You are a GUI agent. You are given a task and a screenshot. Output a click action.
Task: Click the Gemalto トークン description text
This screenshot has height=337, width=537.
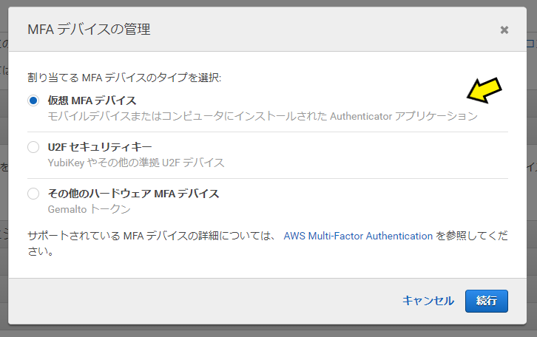(89, 209)
